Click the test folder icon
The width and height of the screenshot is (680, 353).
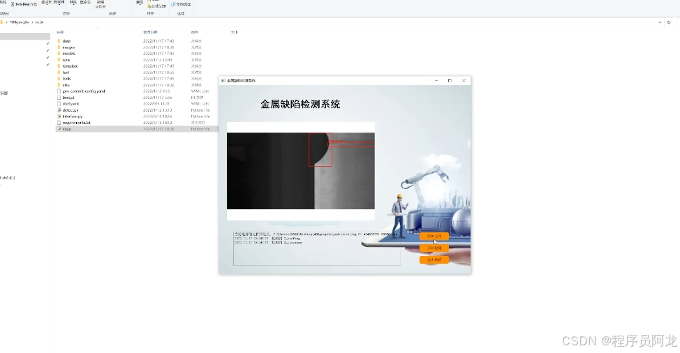pyautogui.click(x=59, y=73)
